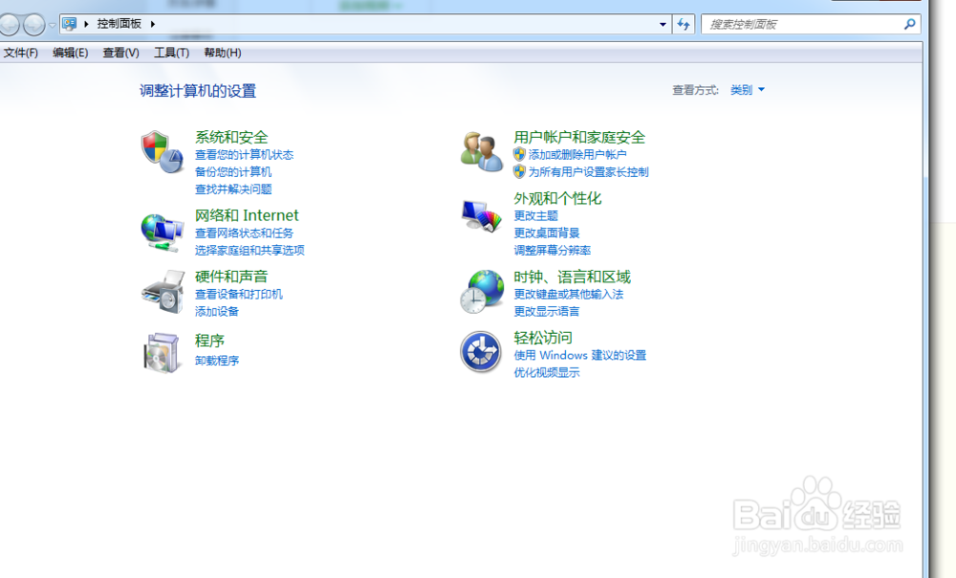Click 时钟、语言和区域 heading link

[x=572, y=278]
